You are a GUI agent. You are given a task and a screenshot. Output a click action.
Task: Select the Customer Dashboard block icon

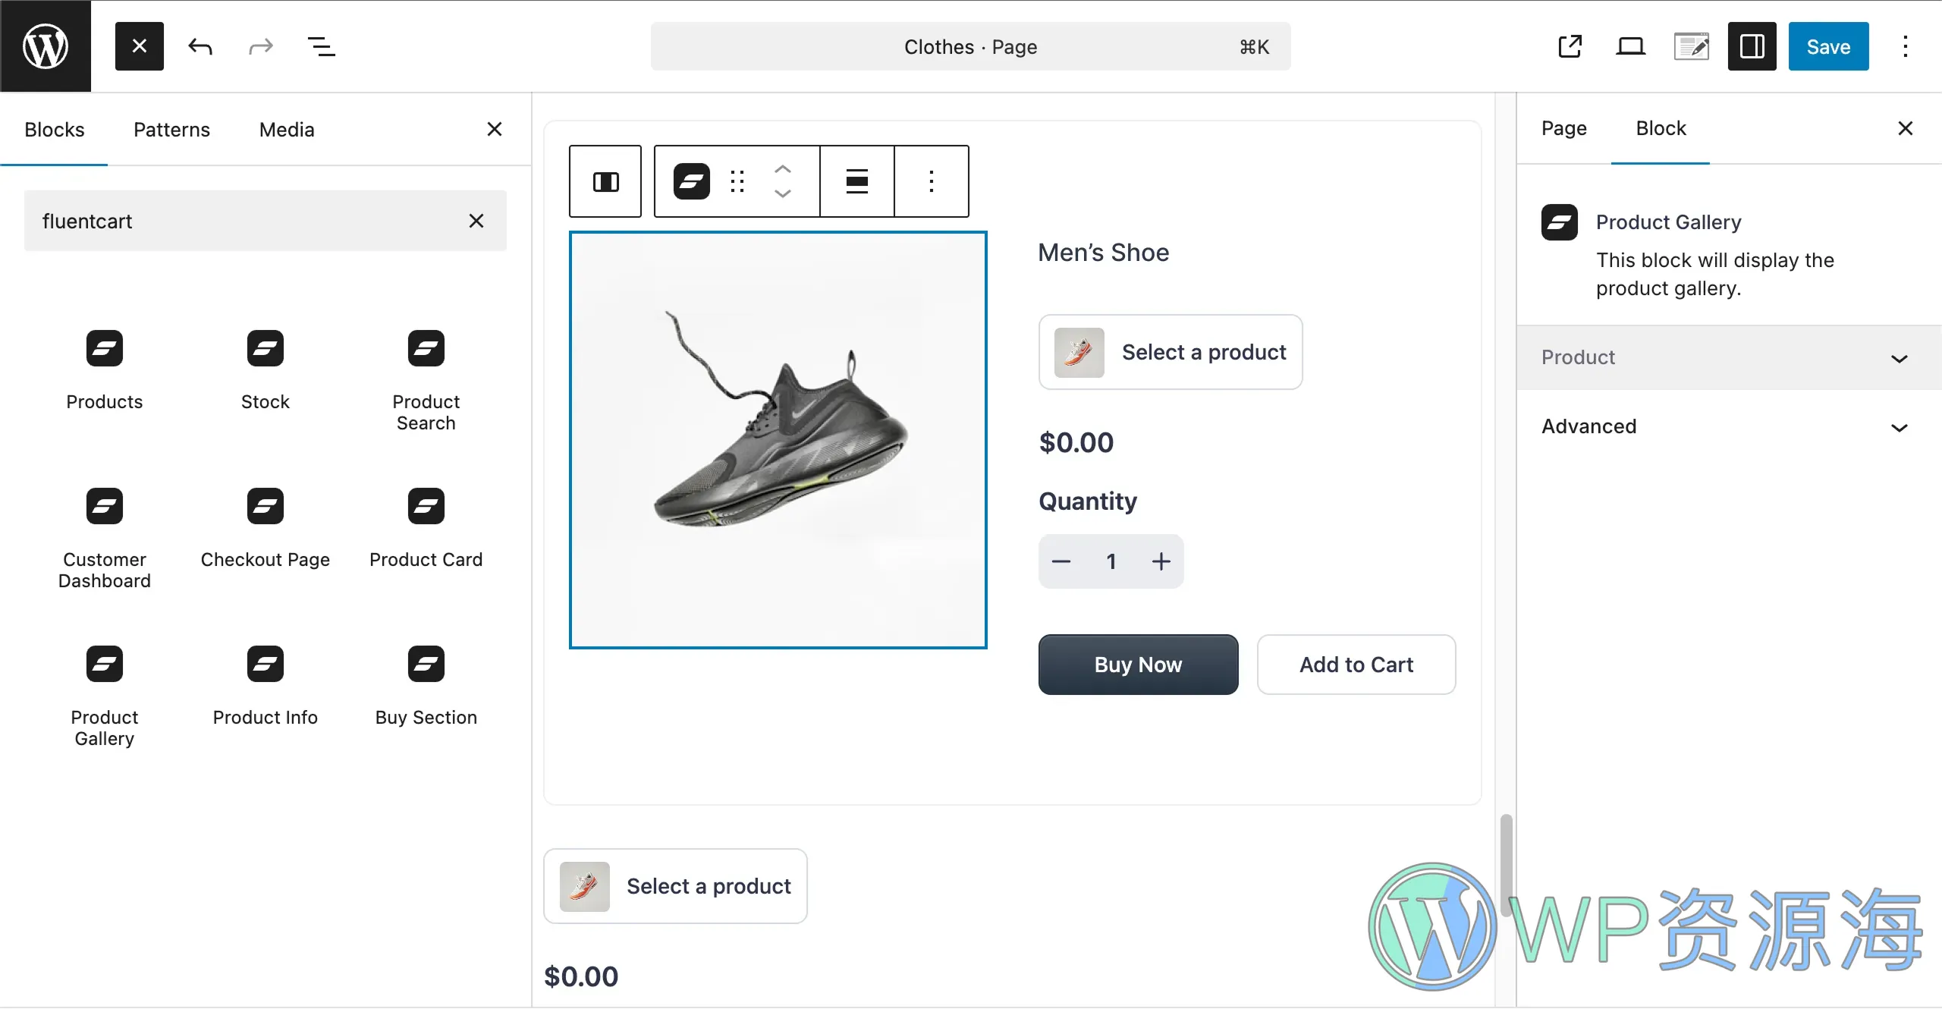(104, 506)
